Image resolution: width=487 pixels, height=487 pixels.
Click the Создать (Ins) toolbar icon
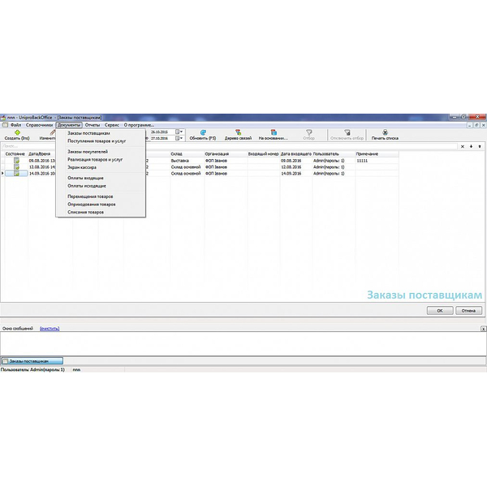(x=18, y=132)
